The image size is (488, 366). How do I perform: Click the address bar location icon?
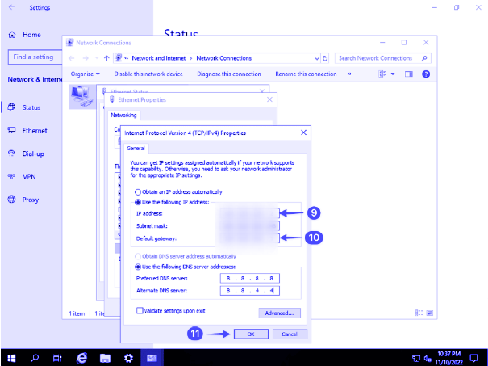click(x=119, y=58)
